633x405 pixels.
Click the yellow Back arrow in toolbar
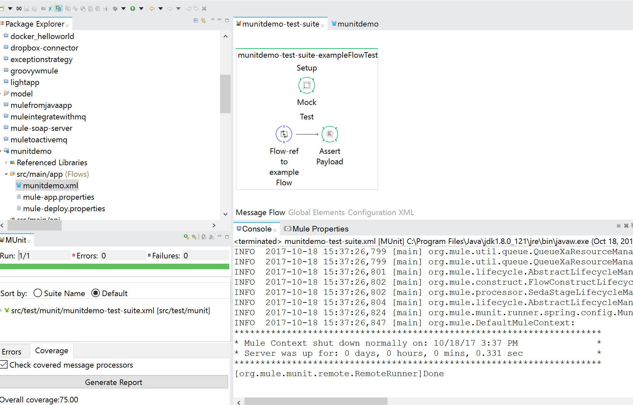(x=152, y=9)
